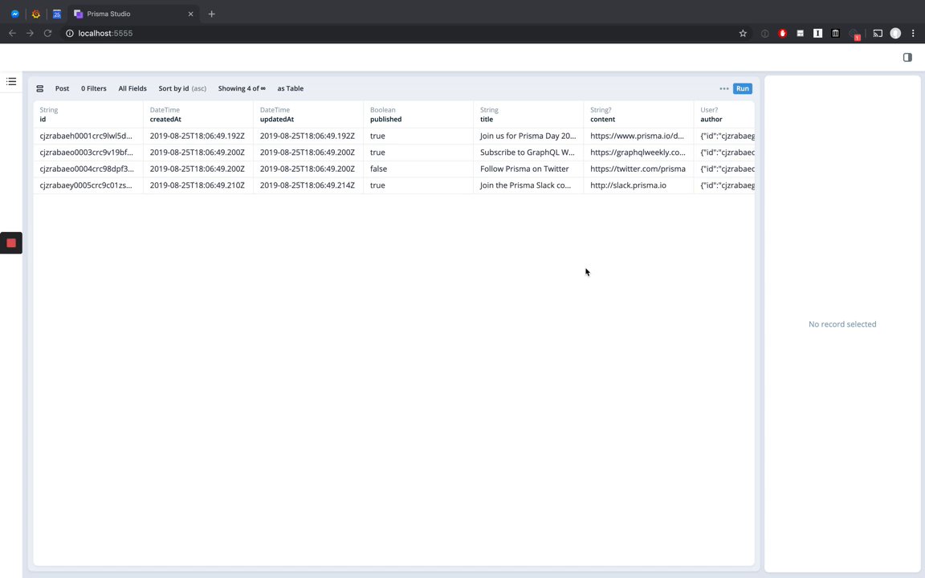Go back with the browser back arrow
This screenshot has width=925, height=578.
pyautogui.click(x=12, y=34)
